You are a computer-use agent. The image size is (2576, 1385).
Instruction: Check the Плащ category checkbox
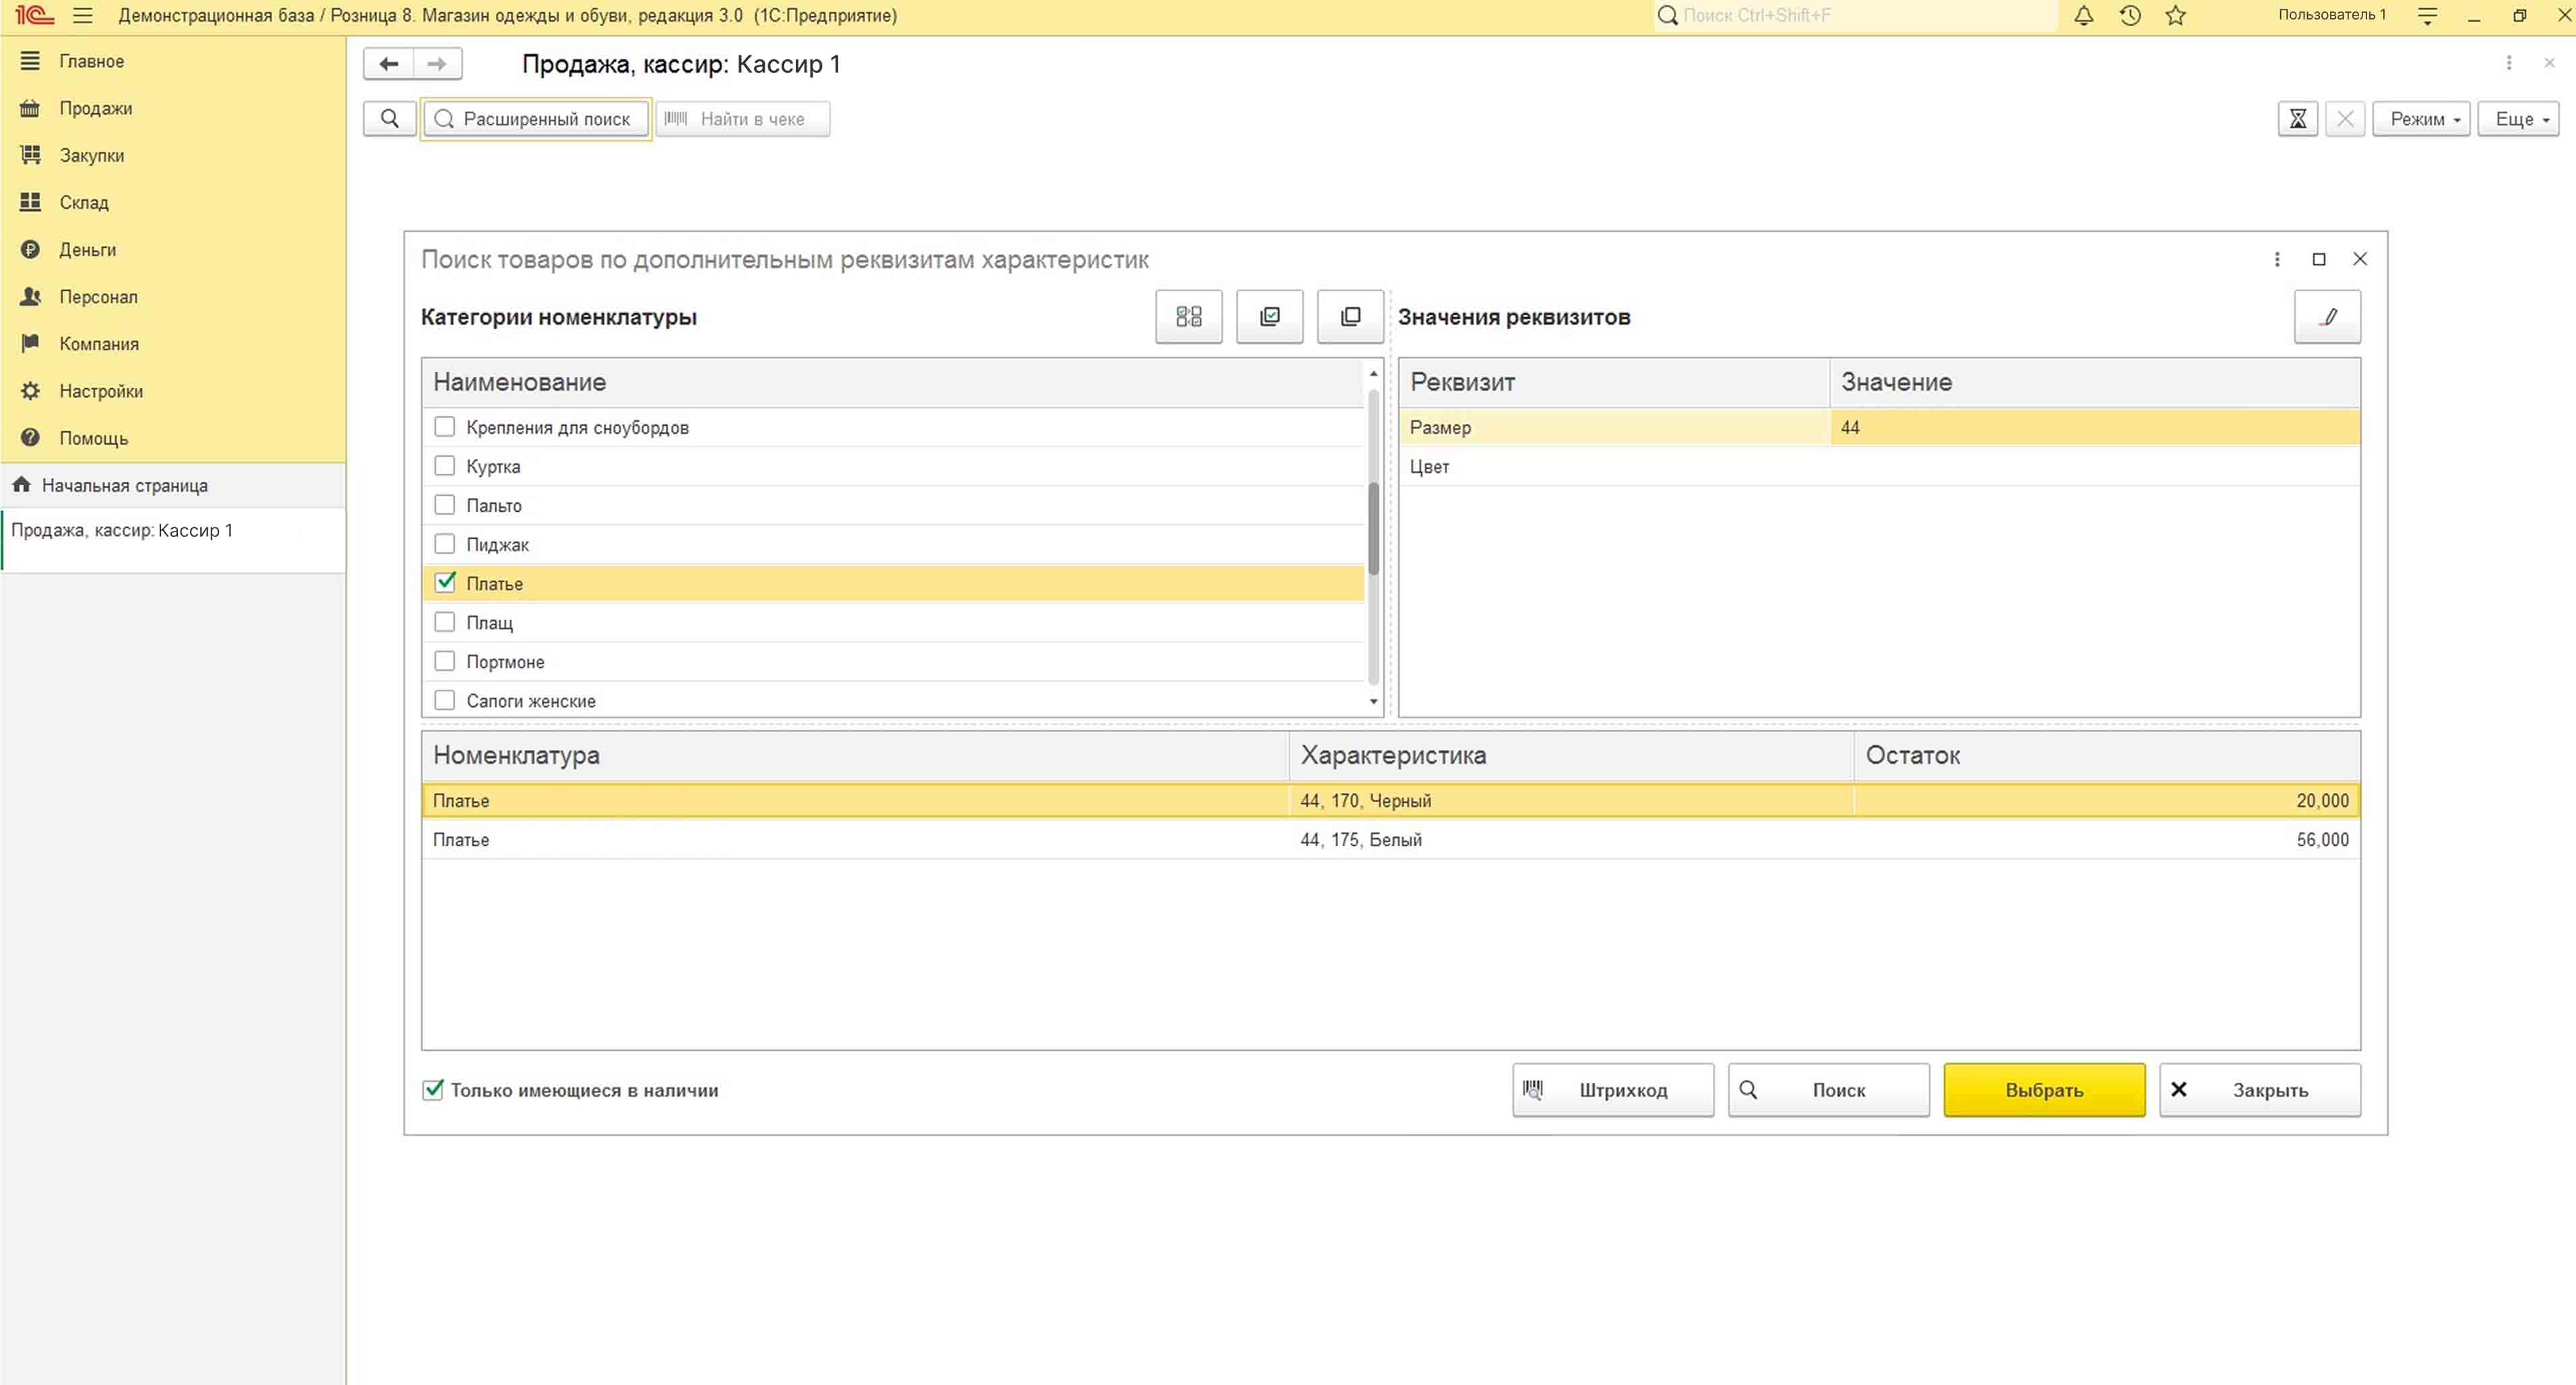444,622
